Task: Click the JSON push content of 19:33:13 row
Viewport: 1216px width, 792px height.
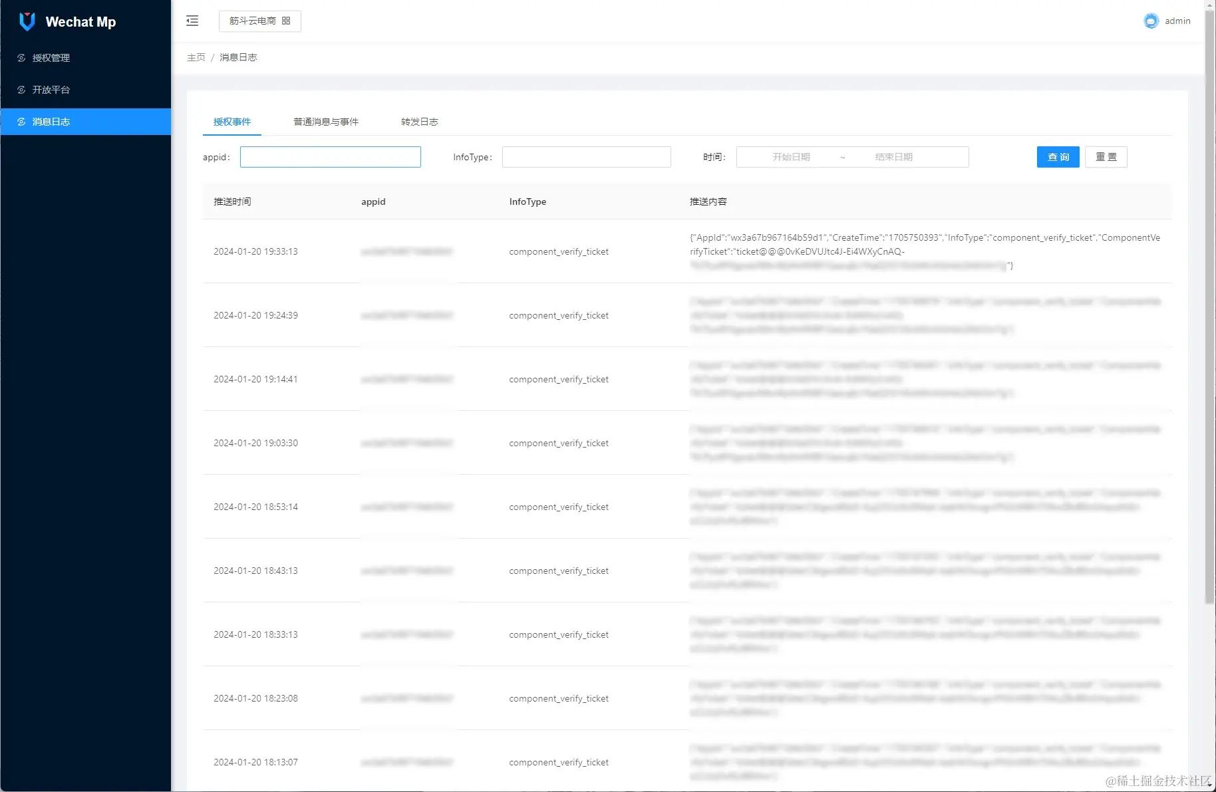Action: pyautogui.click(x=925, y=251)
